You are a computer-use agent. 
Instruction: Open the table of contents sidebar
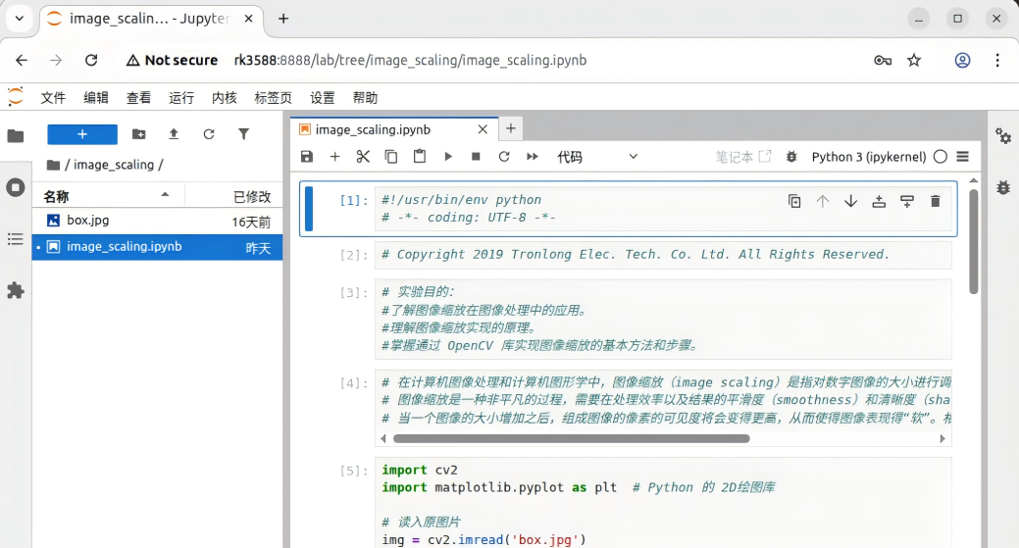(16, 239)
